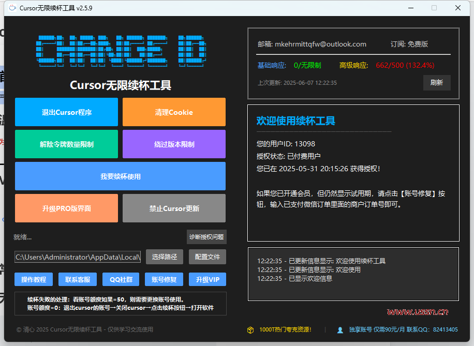Click the yellow cube icon beside 1000T热门夸克资源
This screenshot has width=474, height=346.
pos(250,329)
